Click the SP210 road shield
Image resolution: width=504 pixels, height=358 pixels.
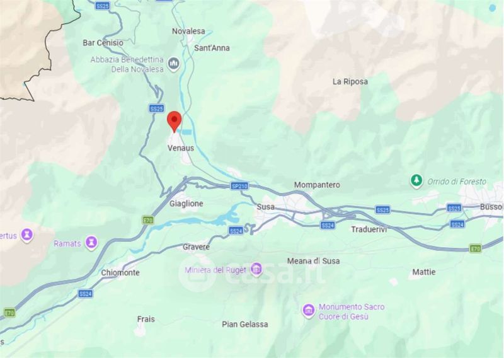click(240, 186)
